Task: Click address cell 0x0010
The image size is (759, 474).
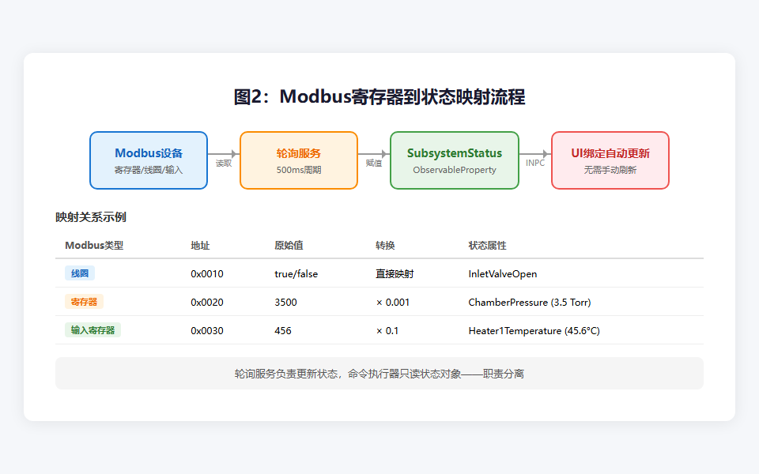Action: point(207,274)
